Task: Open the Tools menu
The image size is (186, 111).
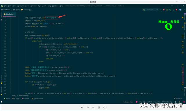Action: click(44, 6)
